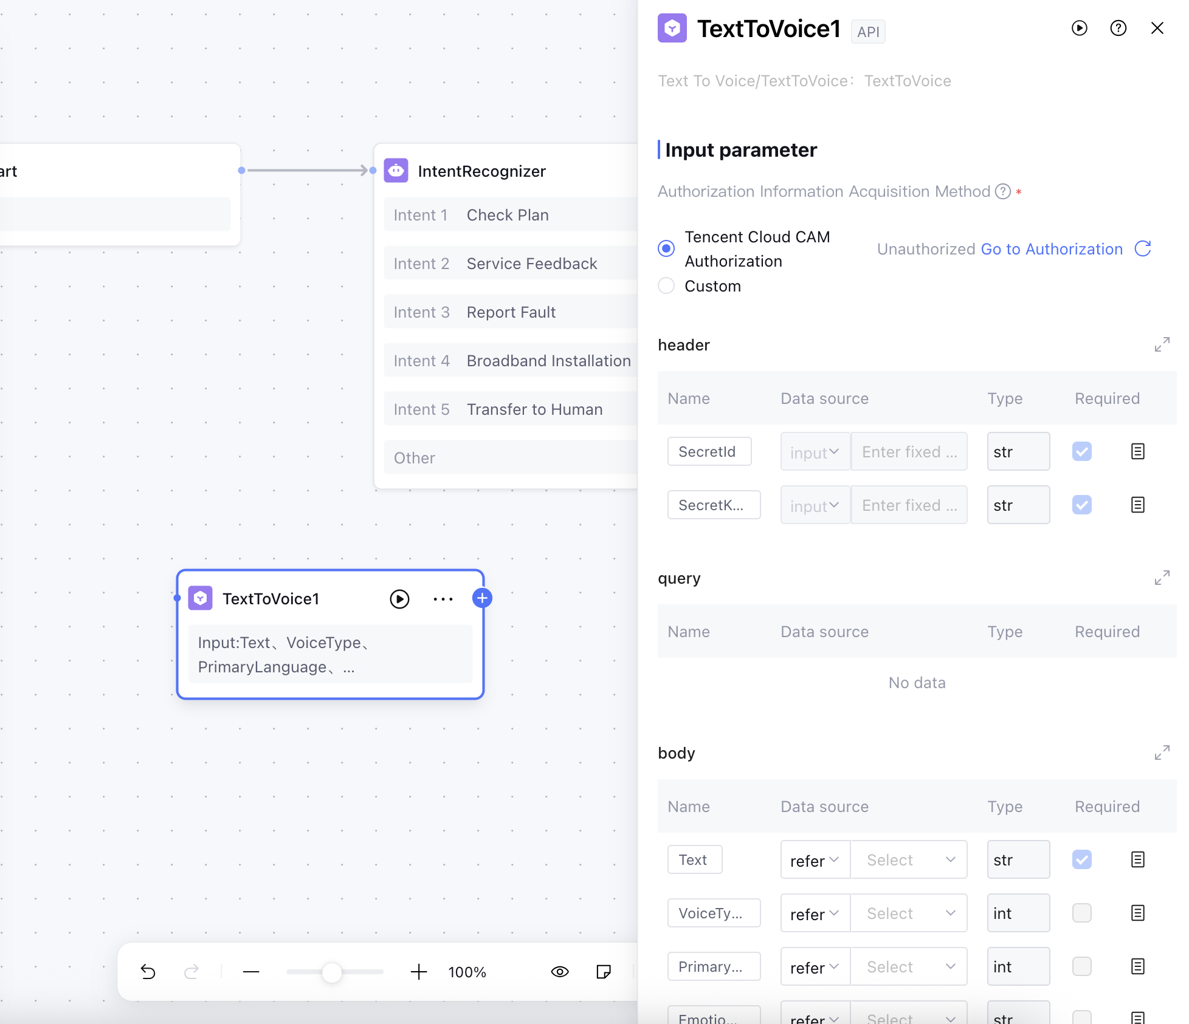This screenshot has height=1024, width=1189.
Task: Open PrimaryLanguage row Select variable dropdown
Action: click(909, 966)
